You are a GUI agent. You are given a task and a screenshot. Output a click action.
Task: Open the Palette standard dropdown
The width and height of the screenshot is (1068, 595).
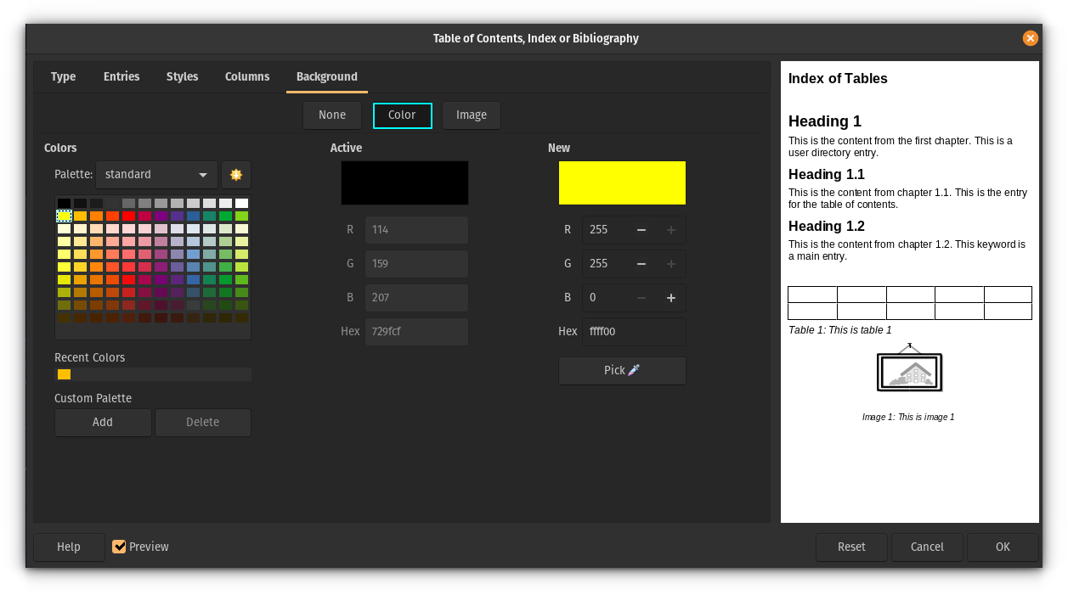click(x=156, y=175)
